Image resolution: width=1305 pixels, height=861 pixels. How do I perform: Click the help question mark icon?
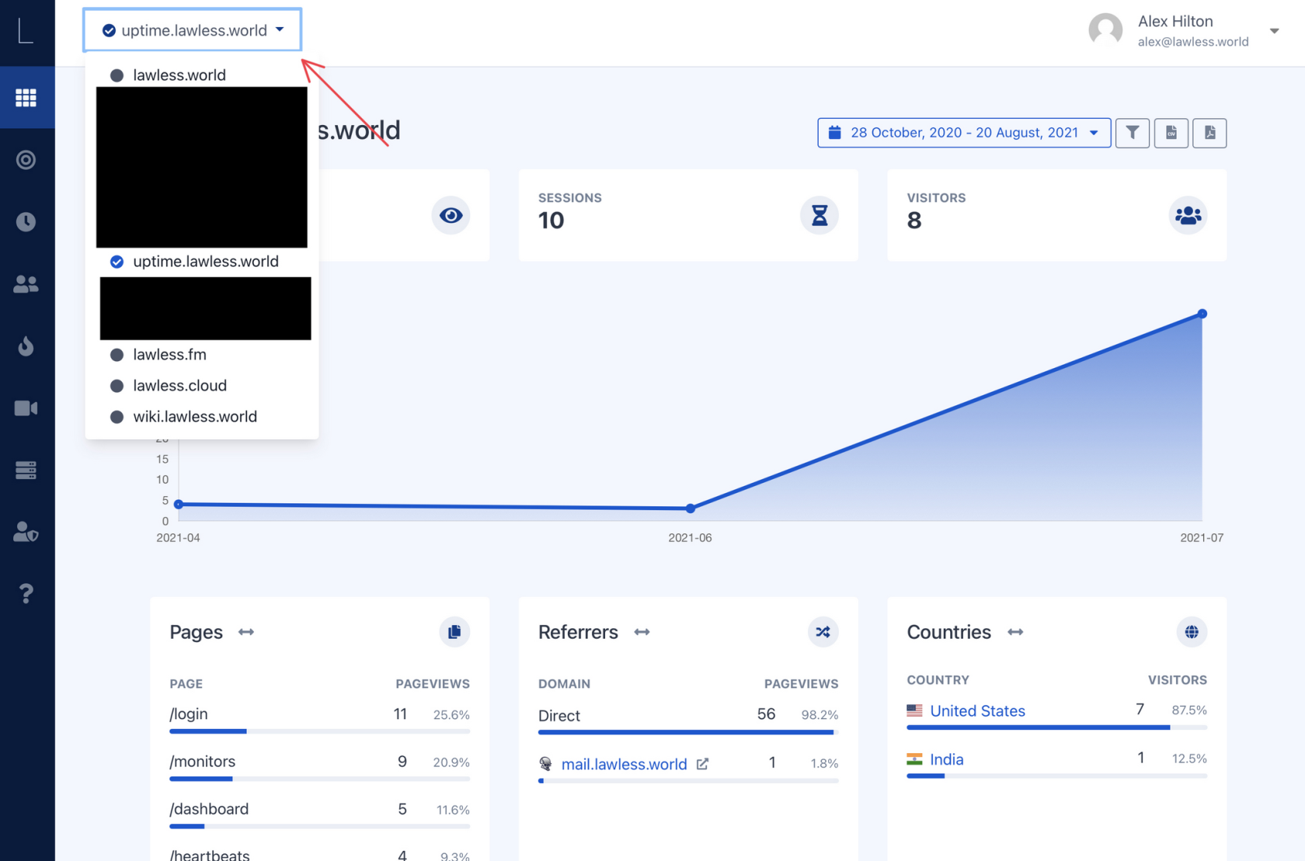coord(26,594)
